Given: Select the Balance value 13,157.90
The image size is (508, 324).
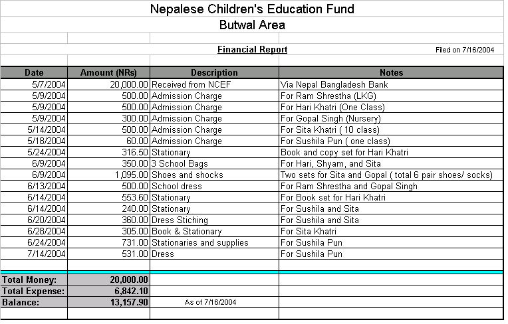Looking at the screenshot, I should point(108,302).
